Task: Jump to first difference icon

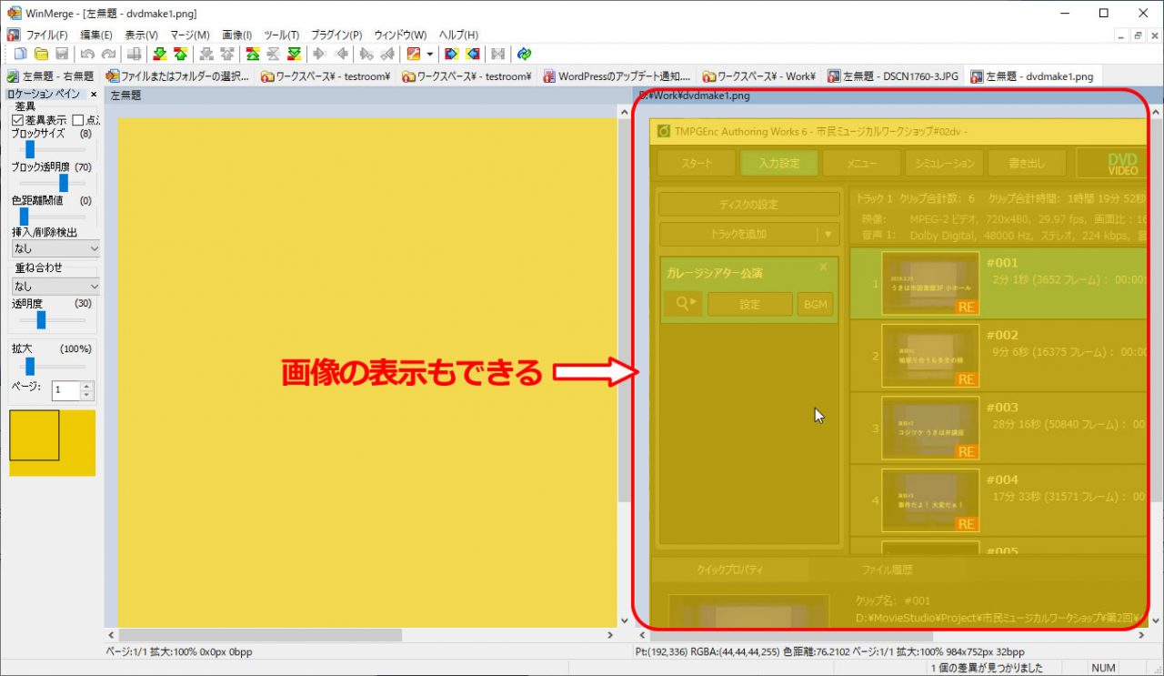Action: pyautogui.click(x=253, y=54)
